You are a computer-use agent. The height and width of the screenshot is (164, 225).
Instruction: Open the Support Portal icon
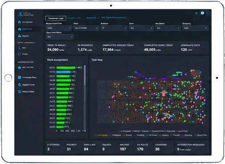pyautogui.click(x=20, y=84)
